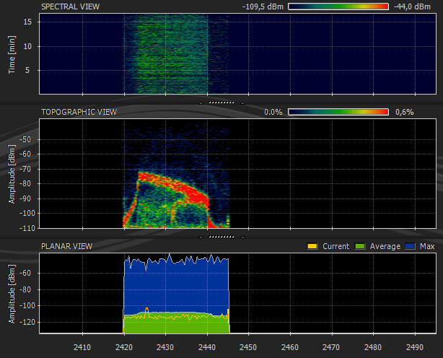This screenshot has width=443, height=358.
Task: Select the PLANAR VIEW panel title
Action: (66, 246)
